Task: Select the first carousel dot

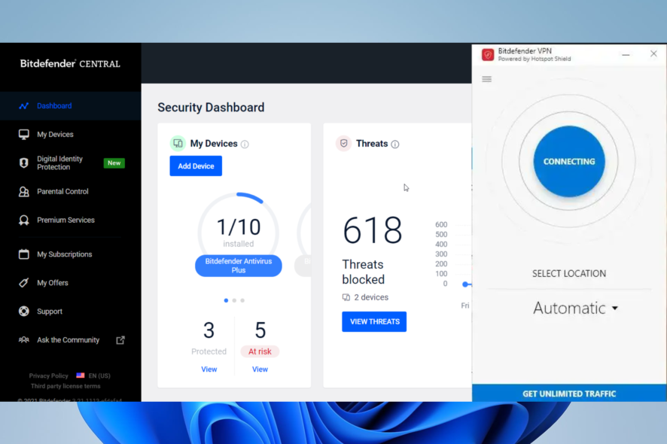Action: [x=226, y=301]
